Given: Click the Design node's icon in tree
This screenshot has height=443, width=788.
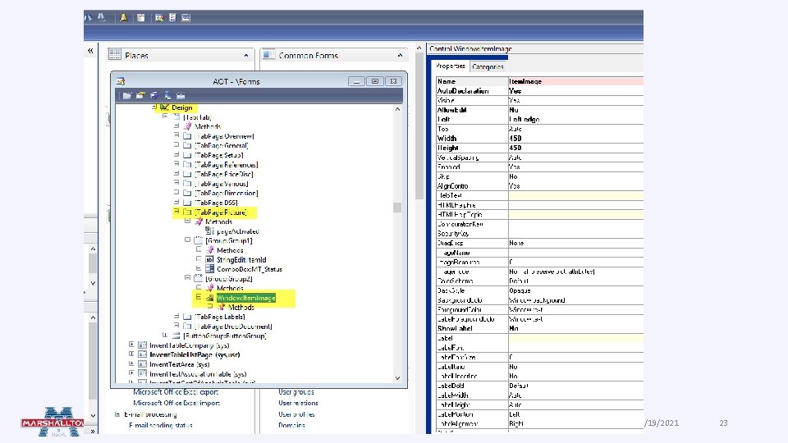Looking at the screenshot, I should (164, 107).
